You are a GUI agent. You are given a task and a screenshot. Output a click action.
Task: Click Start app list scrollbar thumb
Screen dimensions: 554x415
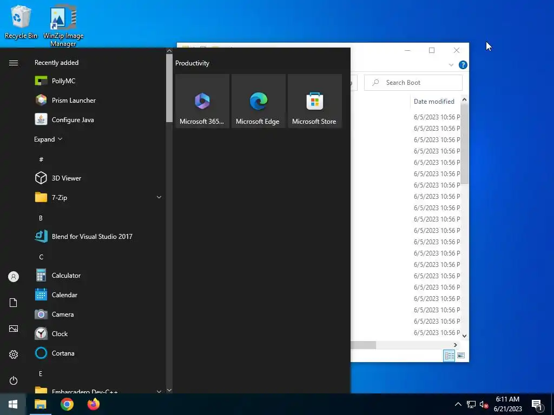point(169,88)
